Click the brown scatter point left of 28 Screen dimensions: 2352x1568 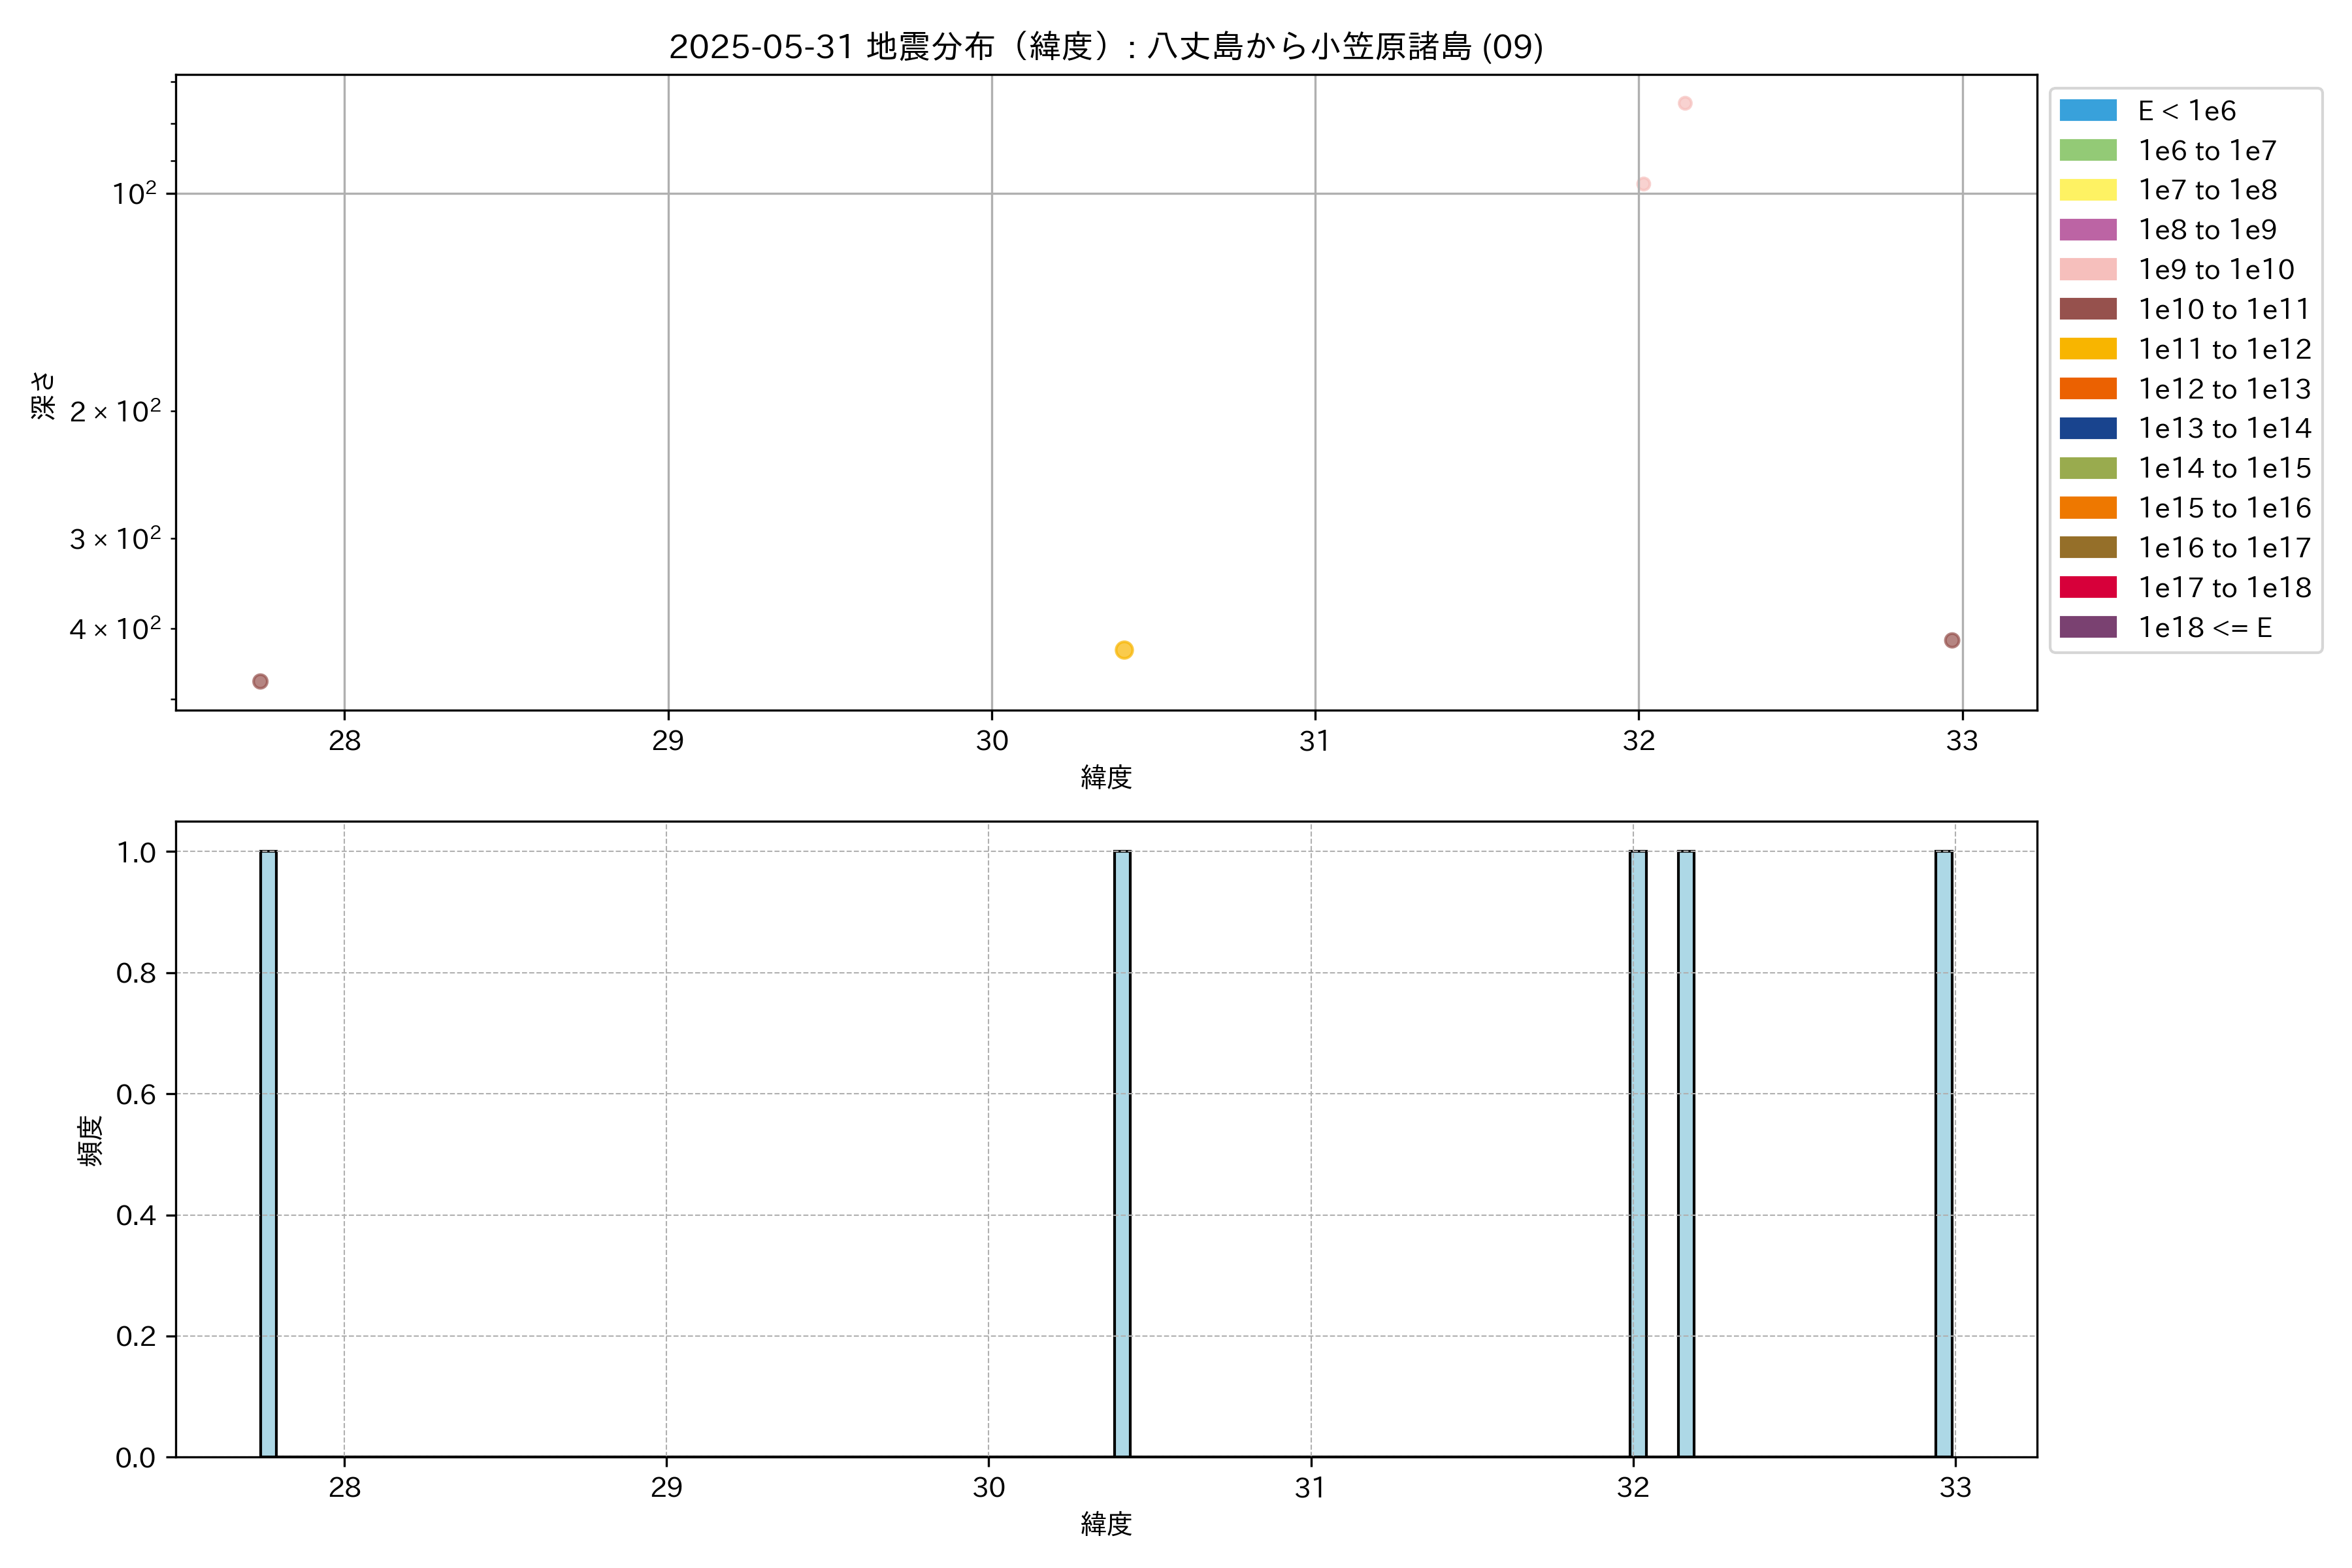point(260,681)
